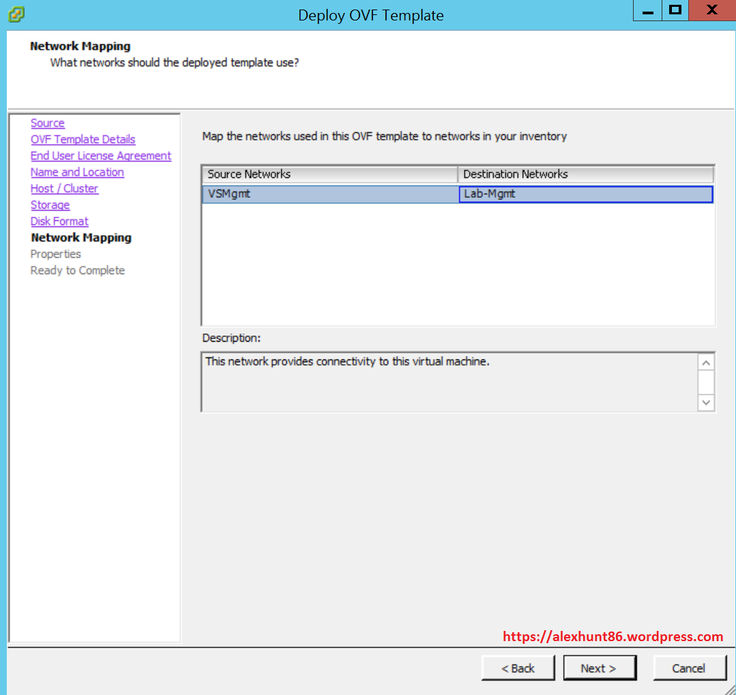This screenshot has height=695, width=736.
Task: Go to Disk Format step
Action: 59,222
